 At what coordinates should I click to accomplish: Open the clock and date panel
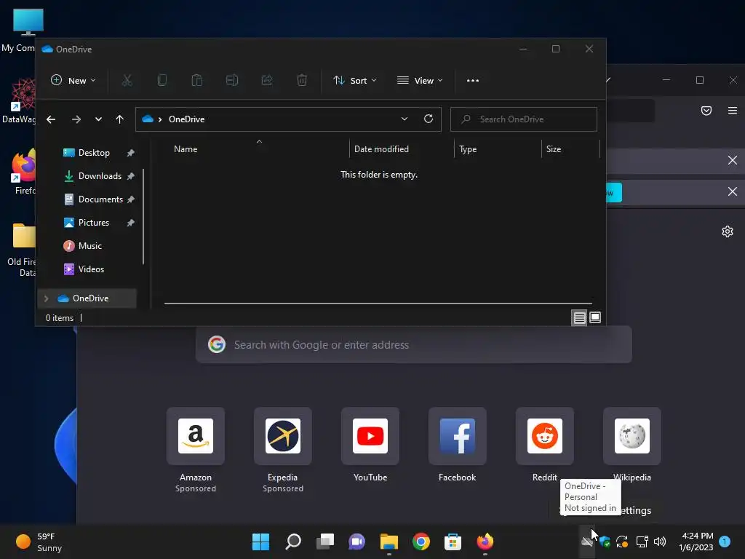click(x=696, y=542)
